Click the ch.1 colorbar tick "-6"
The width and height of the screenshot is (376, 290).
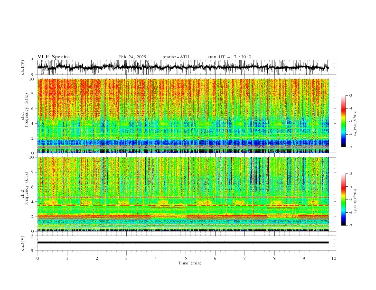(350, 134)
